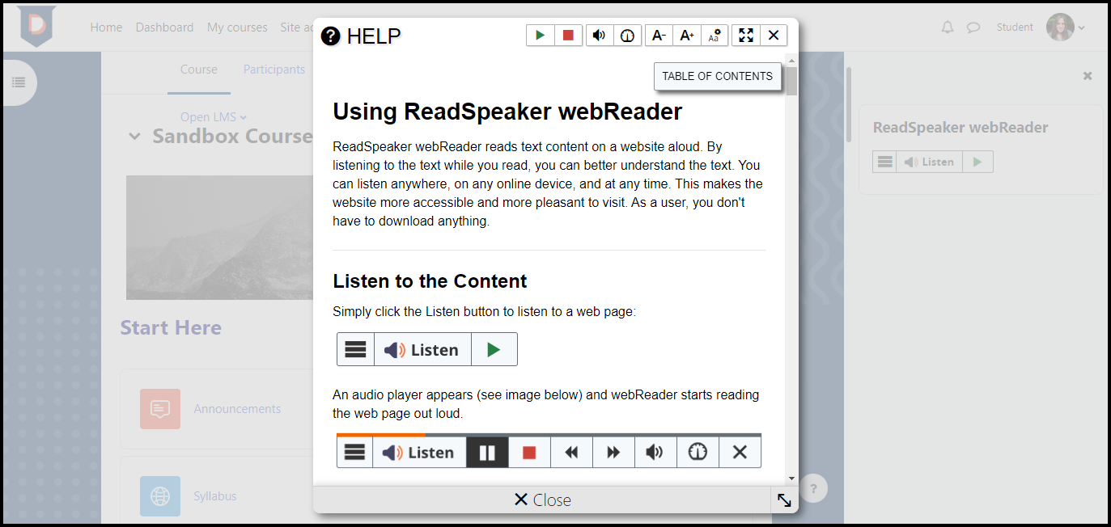The height and width of the screenshot is (527, 1111).
Task: Click volume icon in audio player illustration
Action: [655, 453]
